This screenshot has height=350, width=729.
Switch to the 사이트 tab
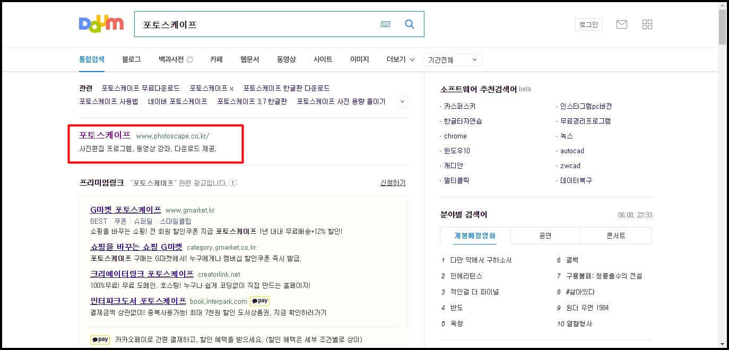click(323, 59)
